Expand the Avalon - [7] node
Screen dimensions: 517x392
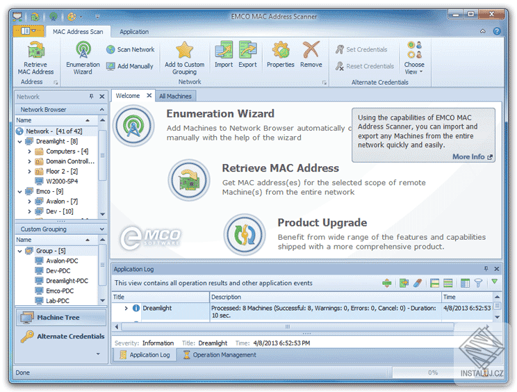click(29, 202)
